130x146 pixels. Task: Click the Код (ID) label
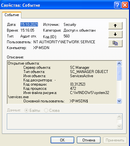[x=50, y=37]
